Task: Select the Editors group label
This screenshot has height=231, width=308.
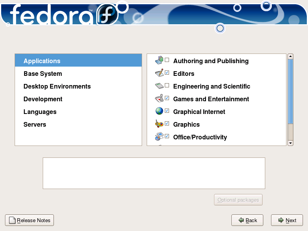Action: (x=184, y=74)
